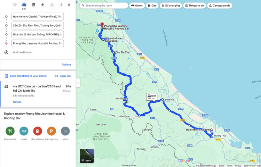Open More nearby categories
The image size is (261, 167).
(x=65, y=131)
